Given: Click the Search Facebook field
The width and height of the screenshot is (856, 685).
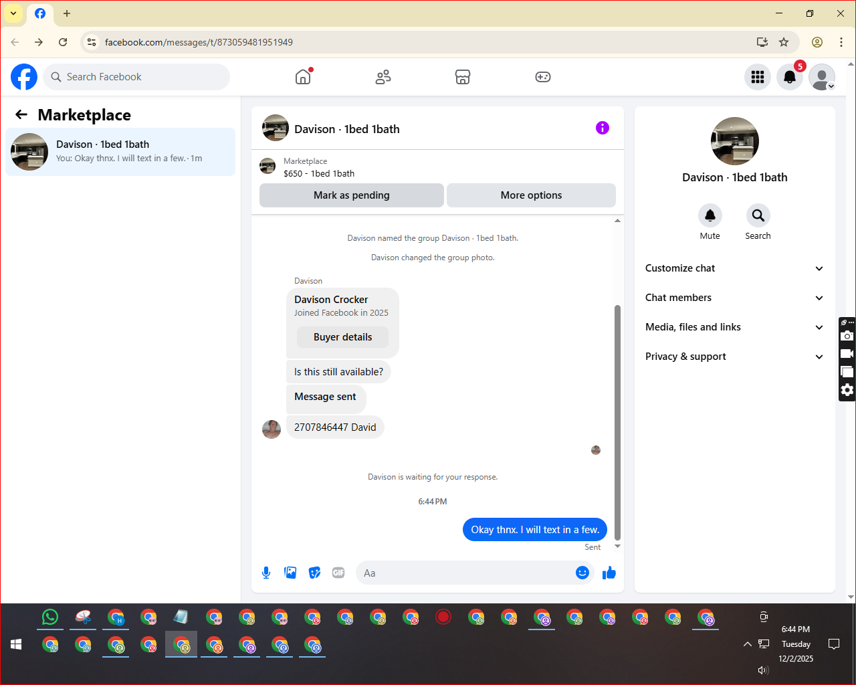Looking at the screenshot, I should (136, 77).
